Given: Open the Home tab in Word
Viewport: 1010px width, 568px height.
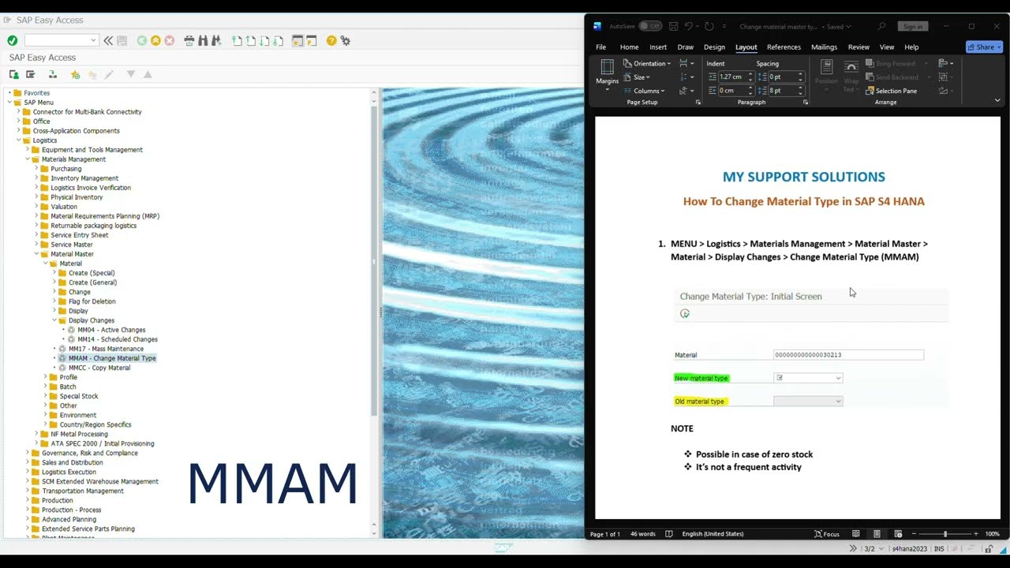Looking at the screenshot, I should point(629,47).
